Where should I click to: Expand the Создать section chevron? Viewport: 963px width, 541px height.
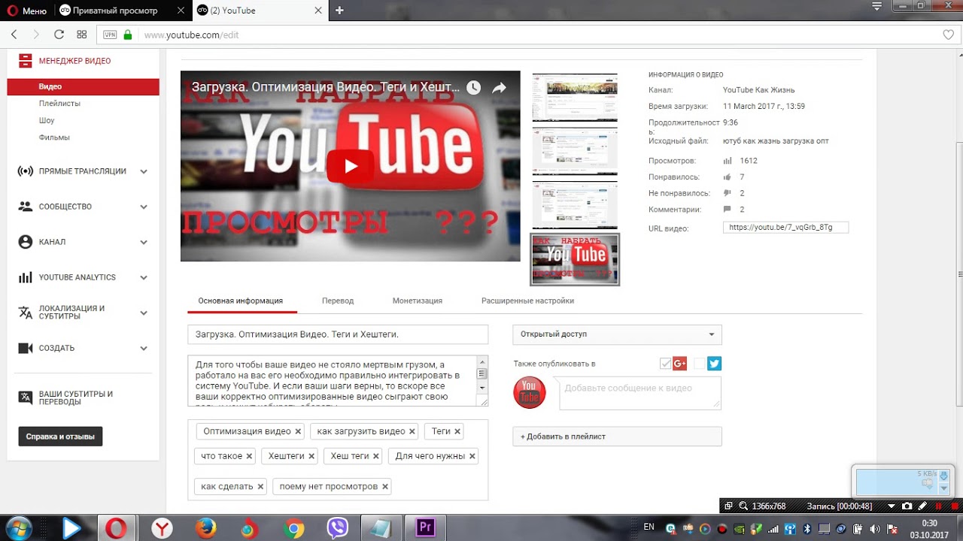[x=144, y=348]
